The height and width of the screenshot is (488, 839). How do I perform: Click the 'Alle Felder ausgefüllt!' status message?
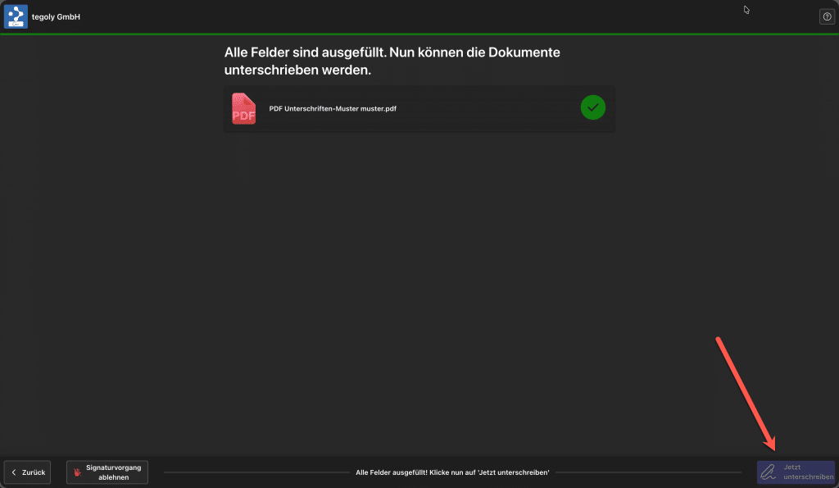452,472
